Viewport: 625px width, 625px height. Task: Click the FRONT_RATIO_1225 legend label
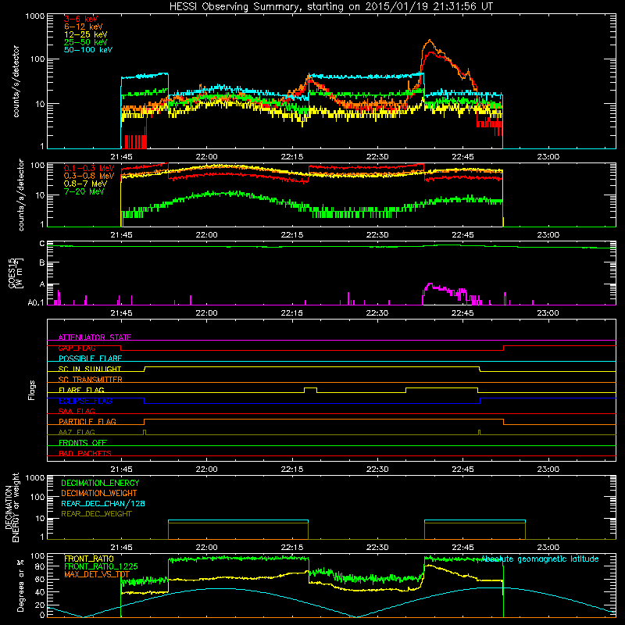[101, 566]
